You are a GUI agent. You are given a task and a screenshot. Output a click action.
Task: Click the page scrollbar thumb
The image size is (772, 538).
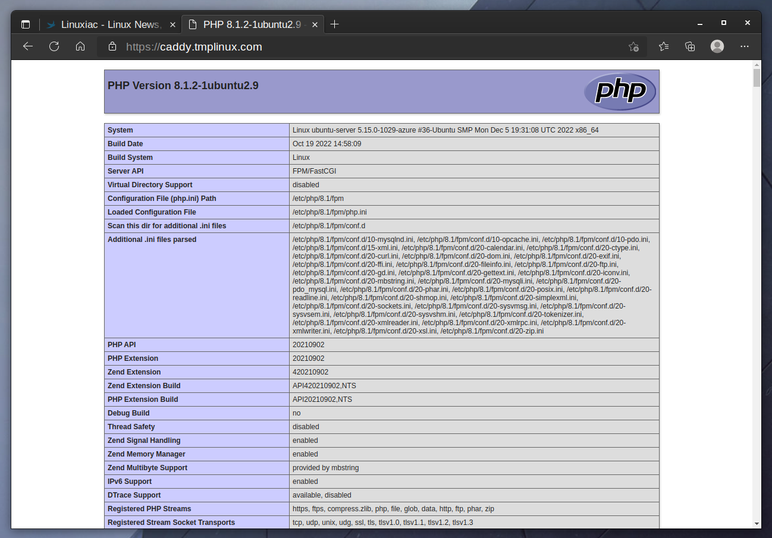pyautogui.click(x=757, y=78)
